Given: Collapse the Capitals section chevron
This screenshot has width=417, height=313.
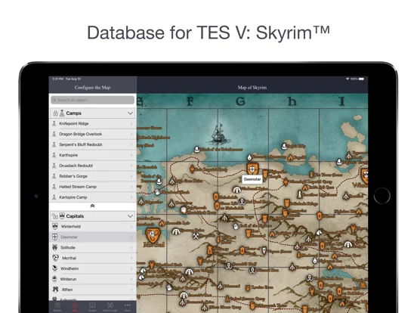Looking at the screenshot, I should pos(130,216).
